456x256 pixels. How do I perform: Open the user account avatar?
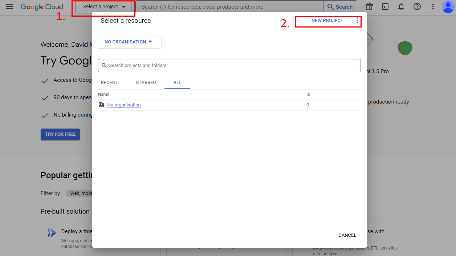448,7
